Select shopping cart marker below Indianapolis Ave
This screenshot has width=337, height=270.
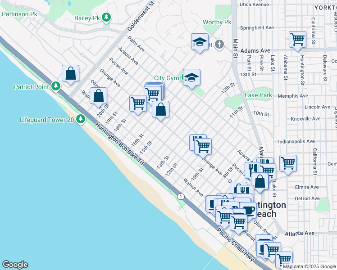point(288,164)
